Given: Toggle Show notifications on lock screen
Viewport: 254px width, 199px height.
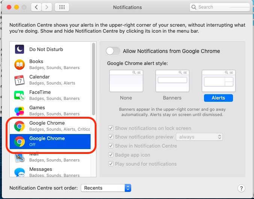Looking at the screenshot, I should [x=111, y=128].
